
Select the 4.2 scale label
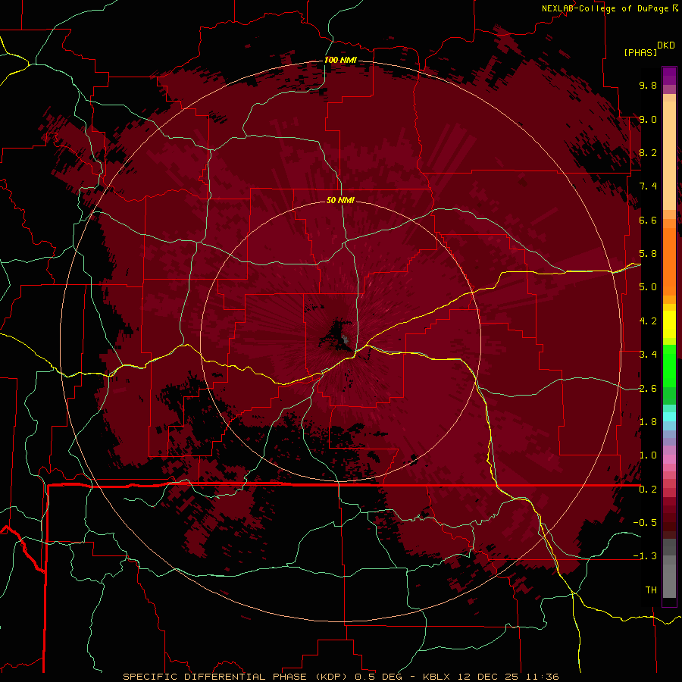(648, 321)
